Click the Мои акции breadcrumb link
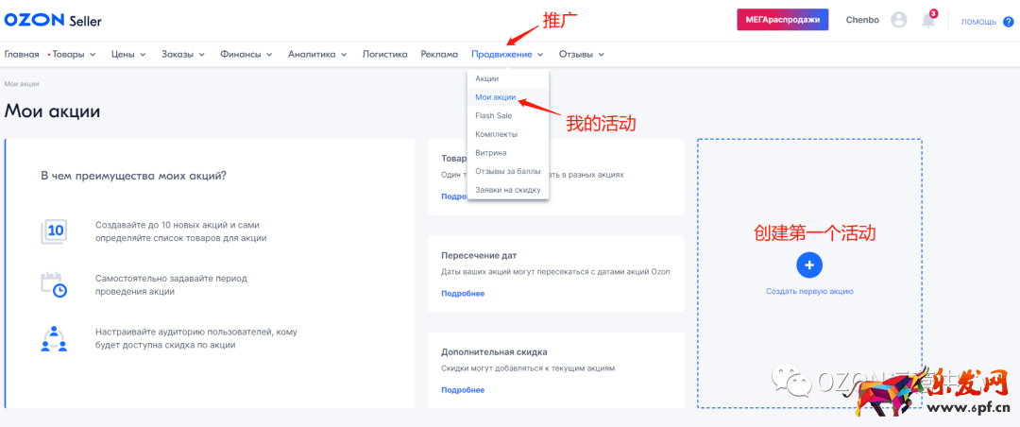 click(22, 84)
